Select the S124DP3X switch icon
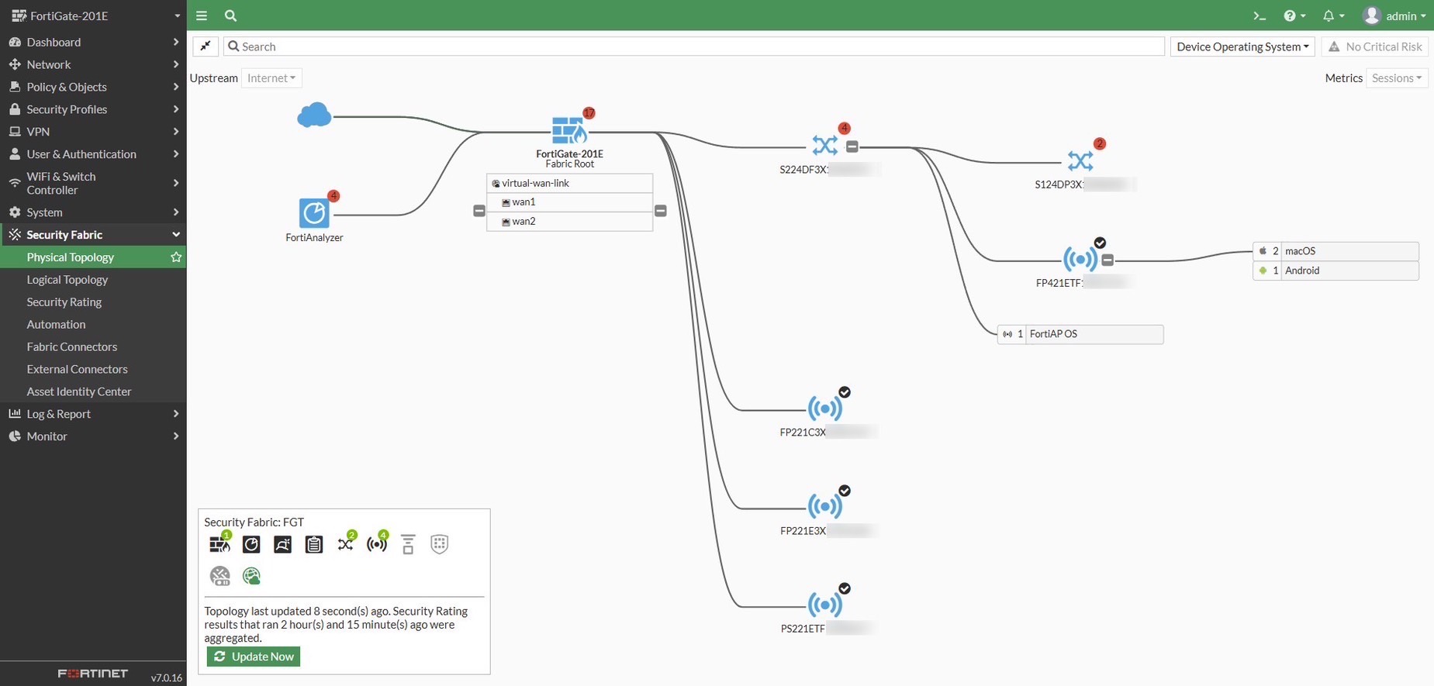Image resolution: width=1434 pixels, height=686 pixels. [x=1080, y=161]
